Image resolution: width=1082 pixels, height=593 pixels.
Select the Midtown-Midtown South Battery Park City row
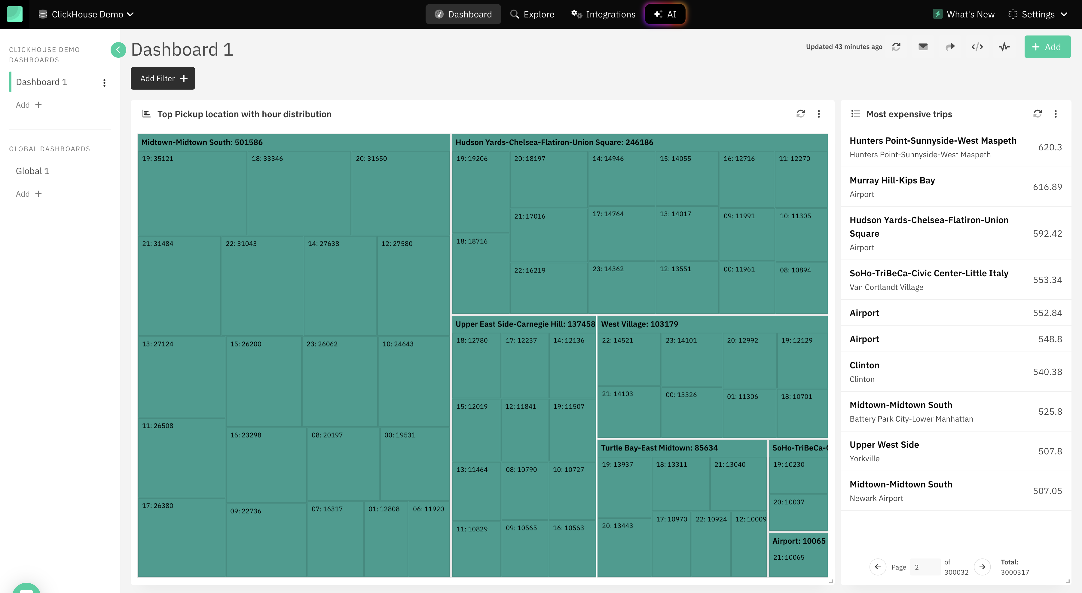point(955,411)
